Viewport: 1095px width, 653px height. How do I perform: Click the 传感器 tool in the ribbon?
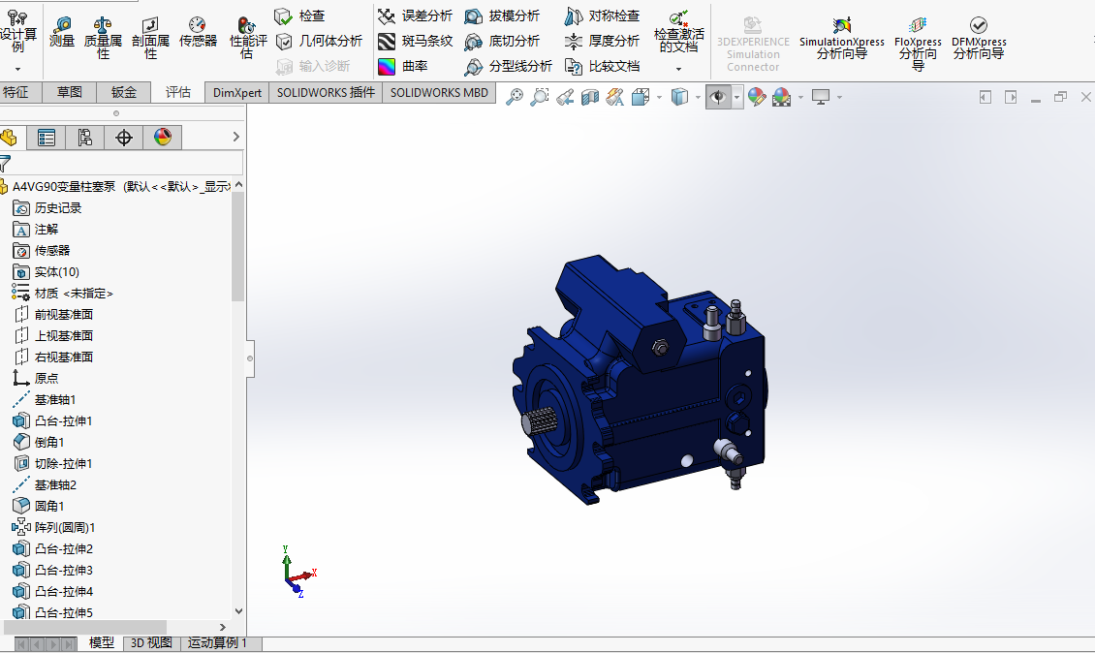[198, 33]
